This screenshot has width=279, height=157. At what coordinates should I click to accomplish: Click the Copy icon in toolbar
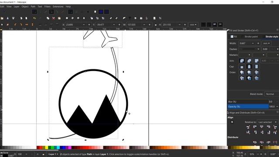coord(48,18)
